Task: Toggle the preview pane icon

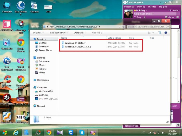Action: (159, 33)
